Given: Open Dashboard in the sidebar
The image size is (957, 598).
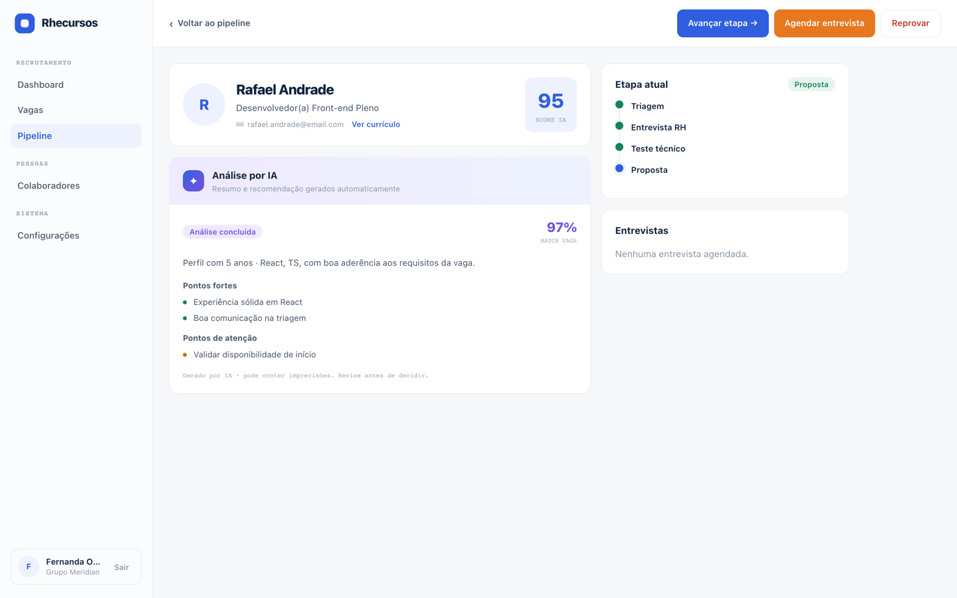Looking at the screenshot, I should [x=76, y=85].
